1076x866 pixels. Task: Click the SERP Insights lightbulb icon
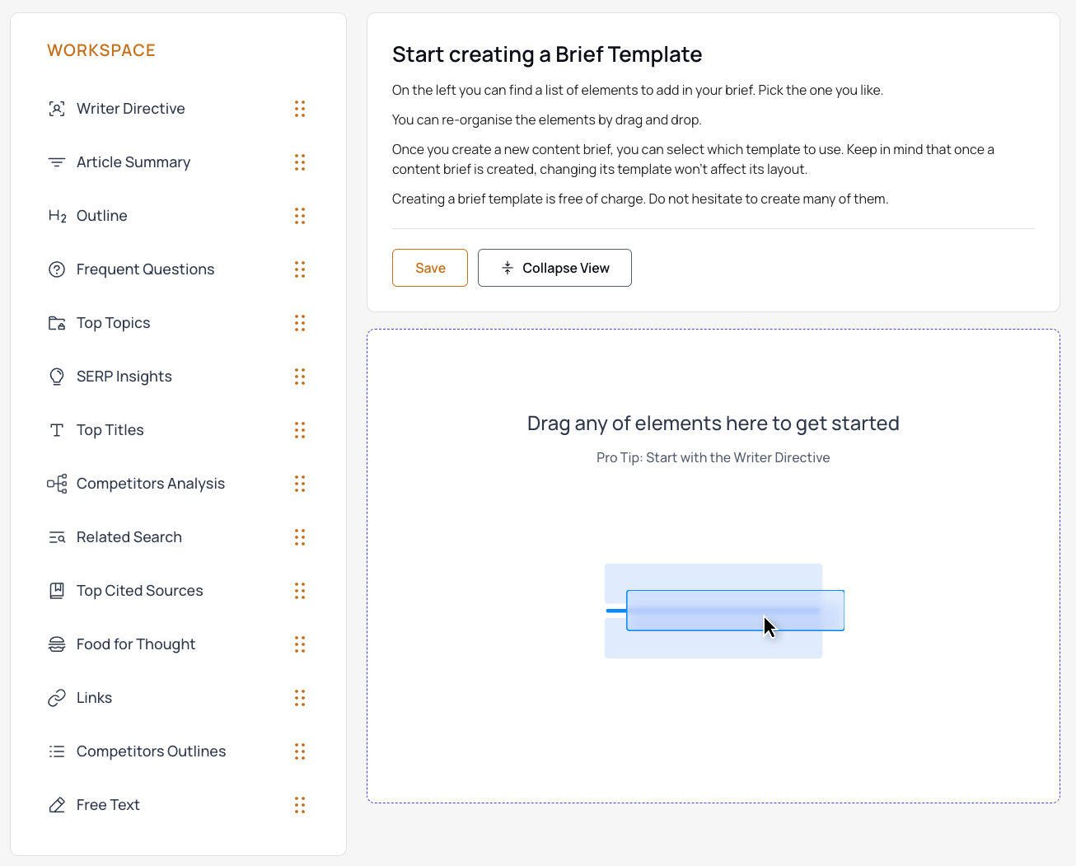coord(56,376)
